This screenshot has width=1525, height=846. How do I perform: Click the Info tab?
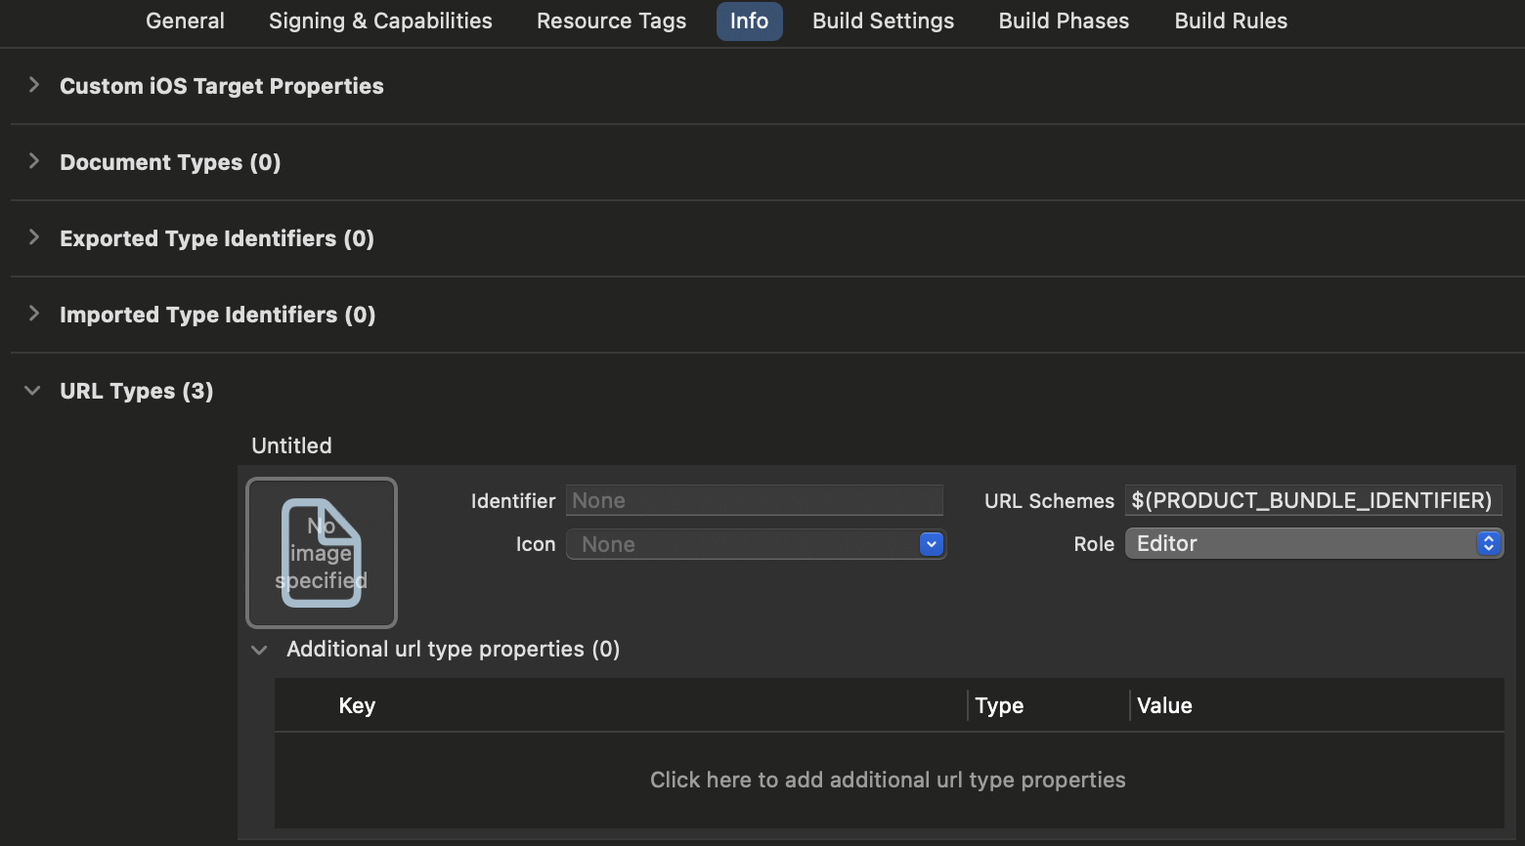click(x=749, y=21)
